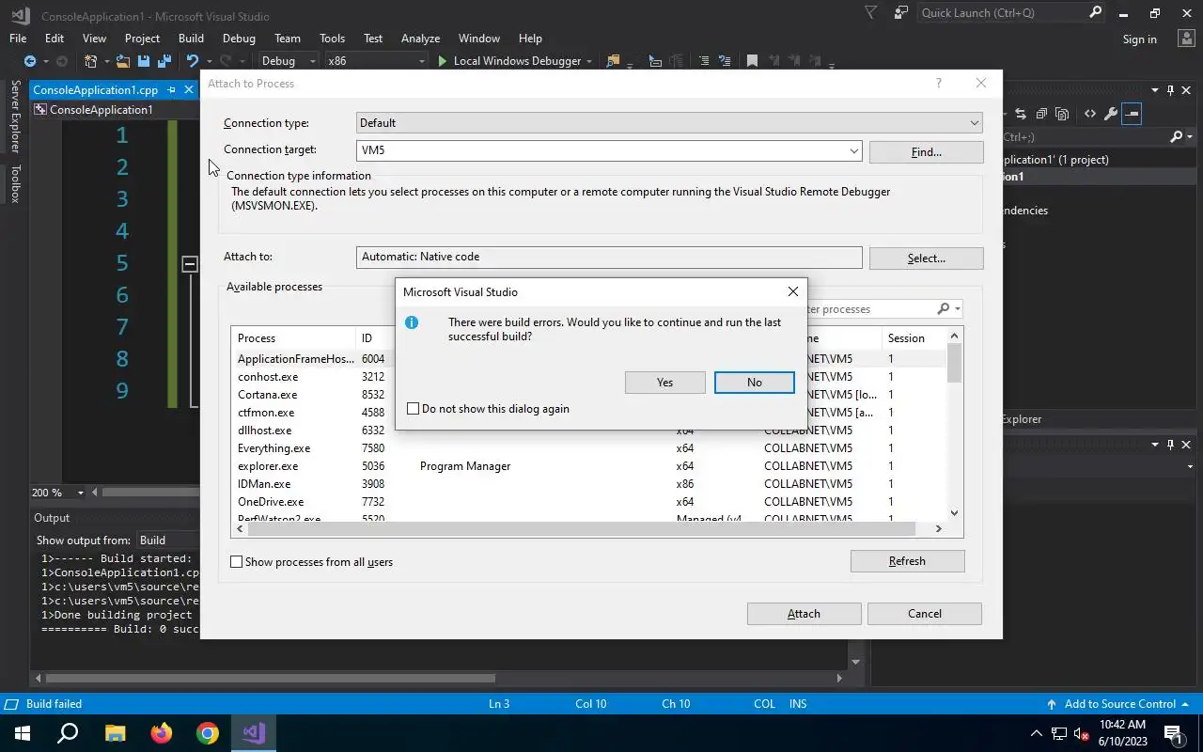Click Yes in the build errors dialog
The width and height of the screenshot is (1203, 752).
[x=664, y=383]
